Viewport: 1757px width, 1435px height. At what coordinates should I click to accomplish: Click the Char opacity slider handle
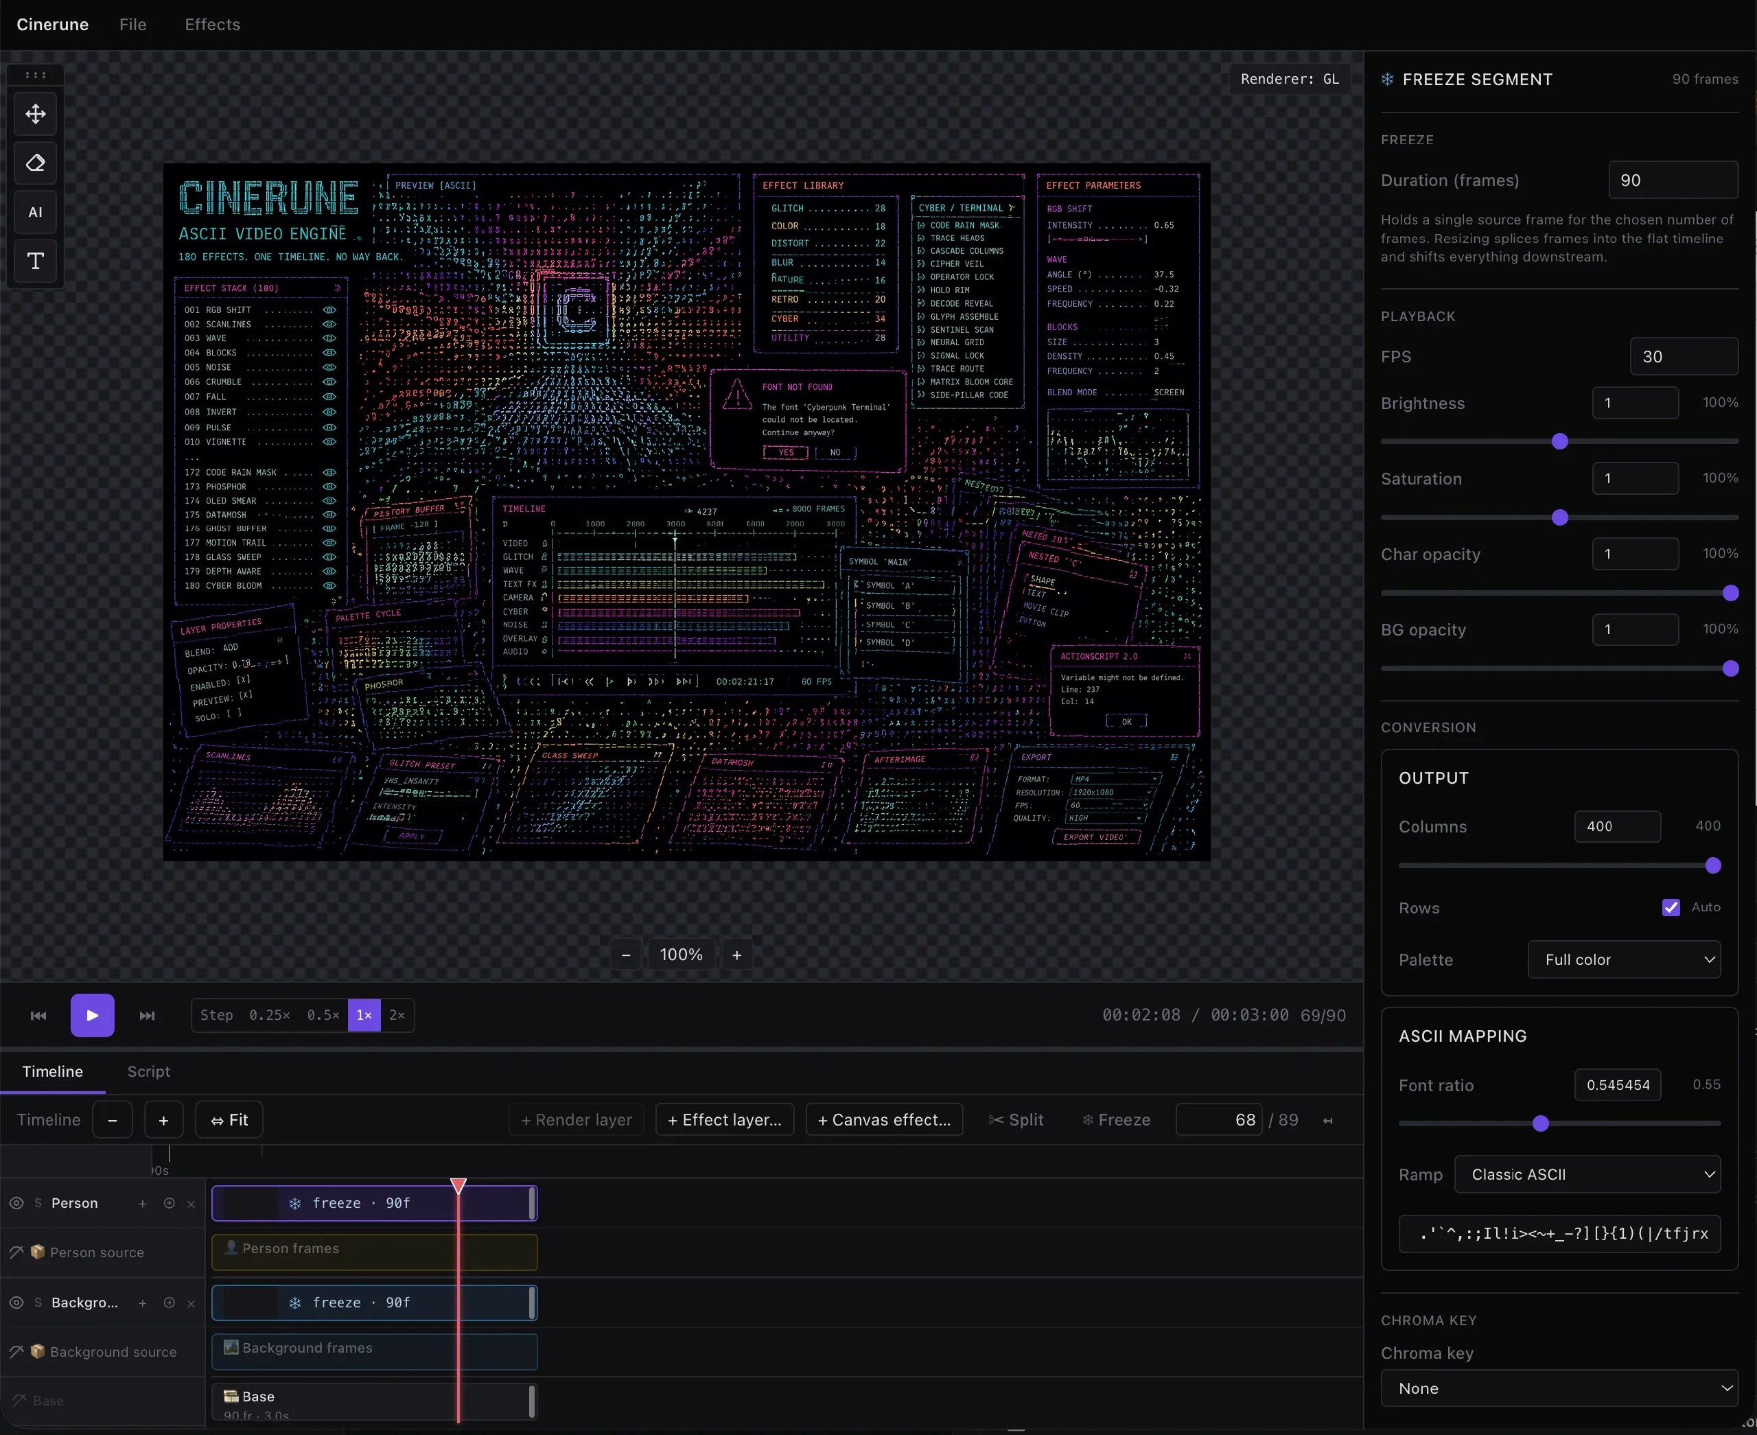pos(1730,594)
